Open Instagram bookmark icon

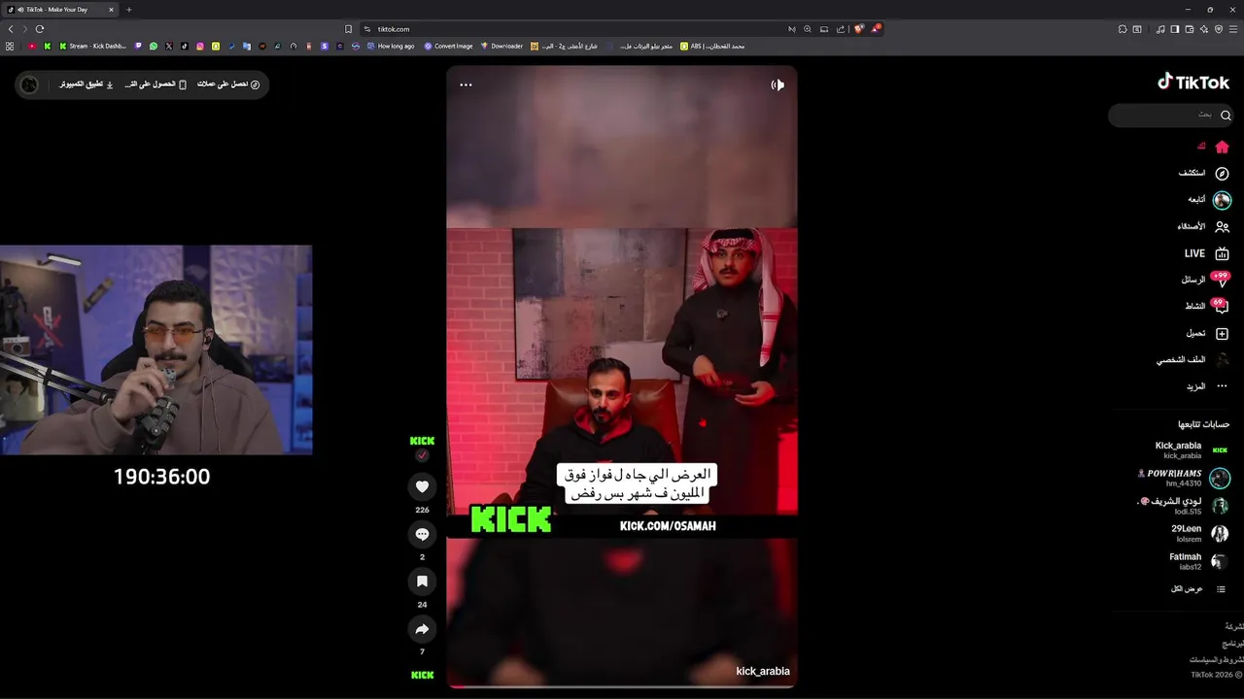(200, 46)
